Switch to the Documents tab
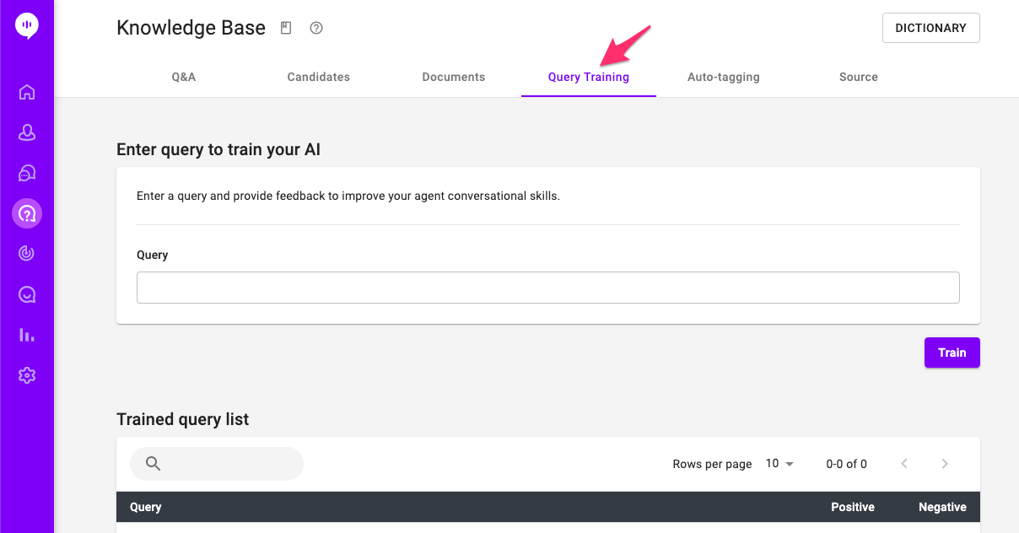The image size is (1019, 533). (454, 77)
